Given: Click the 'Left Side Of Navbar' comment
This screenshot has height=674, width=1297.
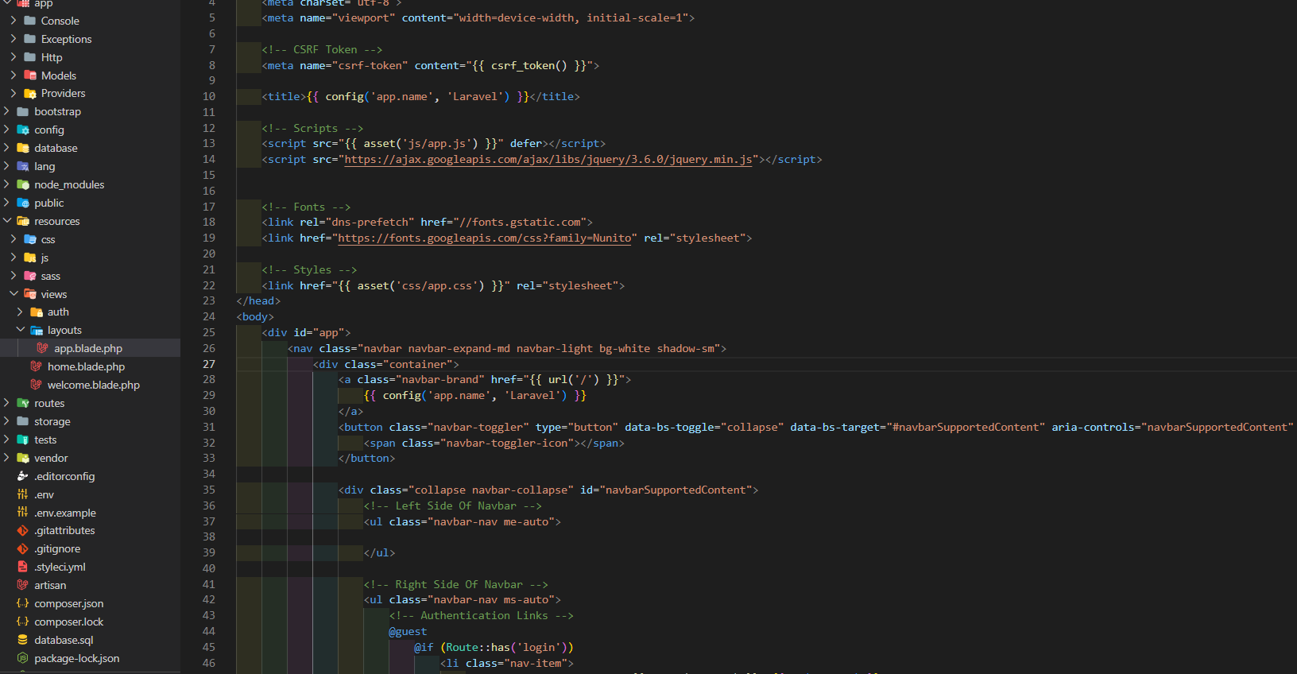Looking at the screenshot, I should [x=453, y=505].
